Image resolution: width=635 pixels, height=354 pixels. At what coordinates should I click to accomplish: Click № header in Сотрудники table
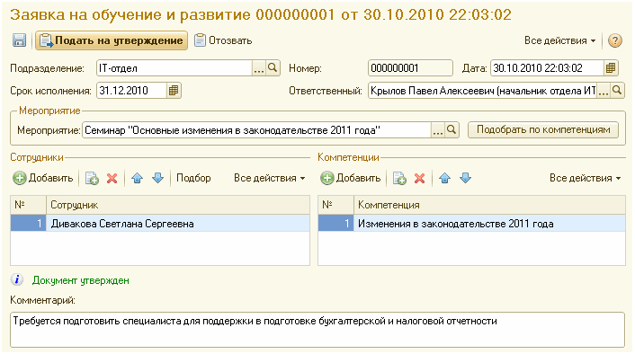pyautogui.click(x=29, y=205)
